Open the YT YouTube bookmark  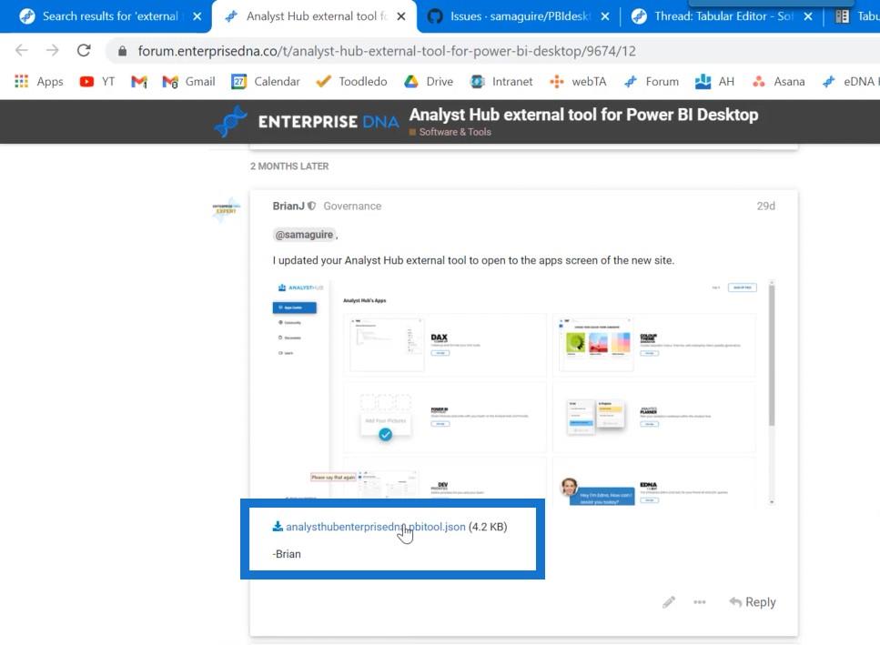(x=97, y=81)
